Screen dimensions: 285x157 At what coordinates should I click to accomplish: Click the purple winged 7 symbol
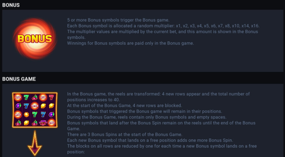tap(43, 123)
